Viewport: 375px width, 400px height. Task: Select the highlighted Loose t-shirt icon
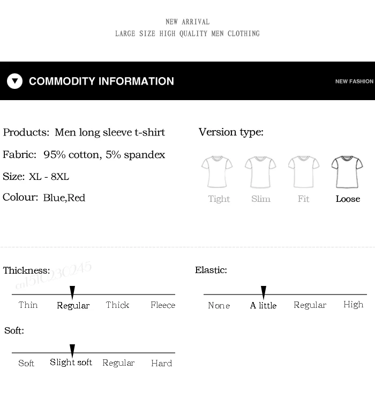click(x=347, y=172)
